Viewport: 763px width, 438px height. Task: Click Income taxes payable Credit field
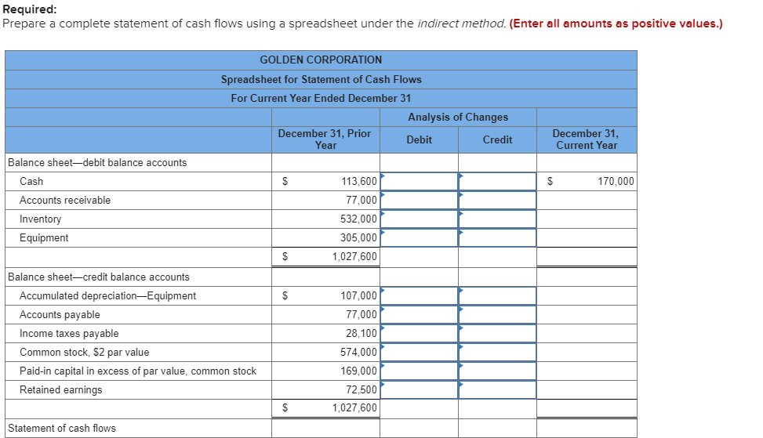(497, 334)
